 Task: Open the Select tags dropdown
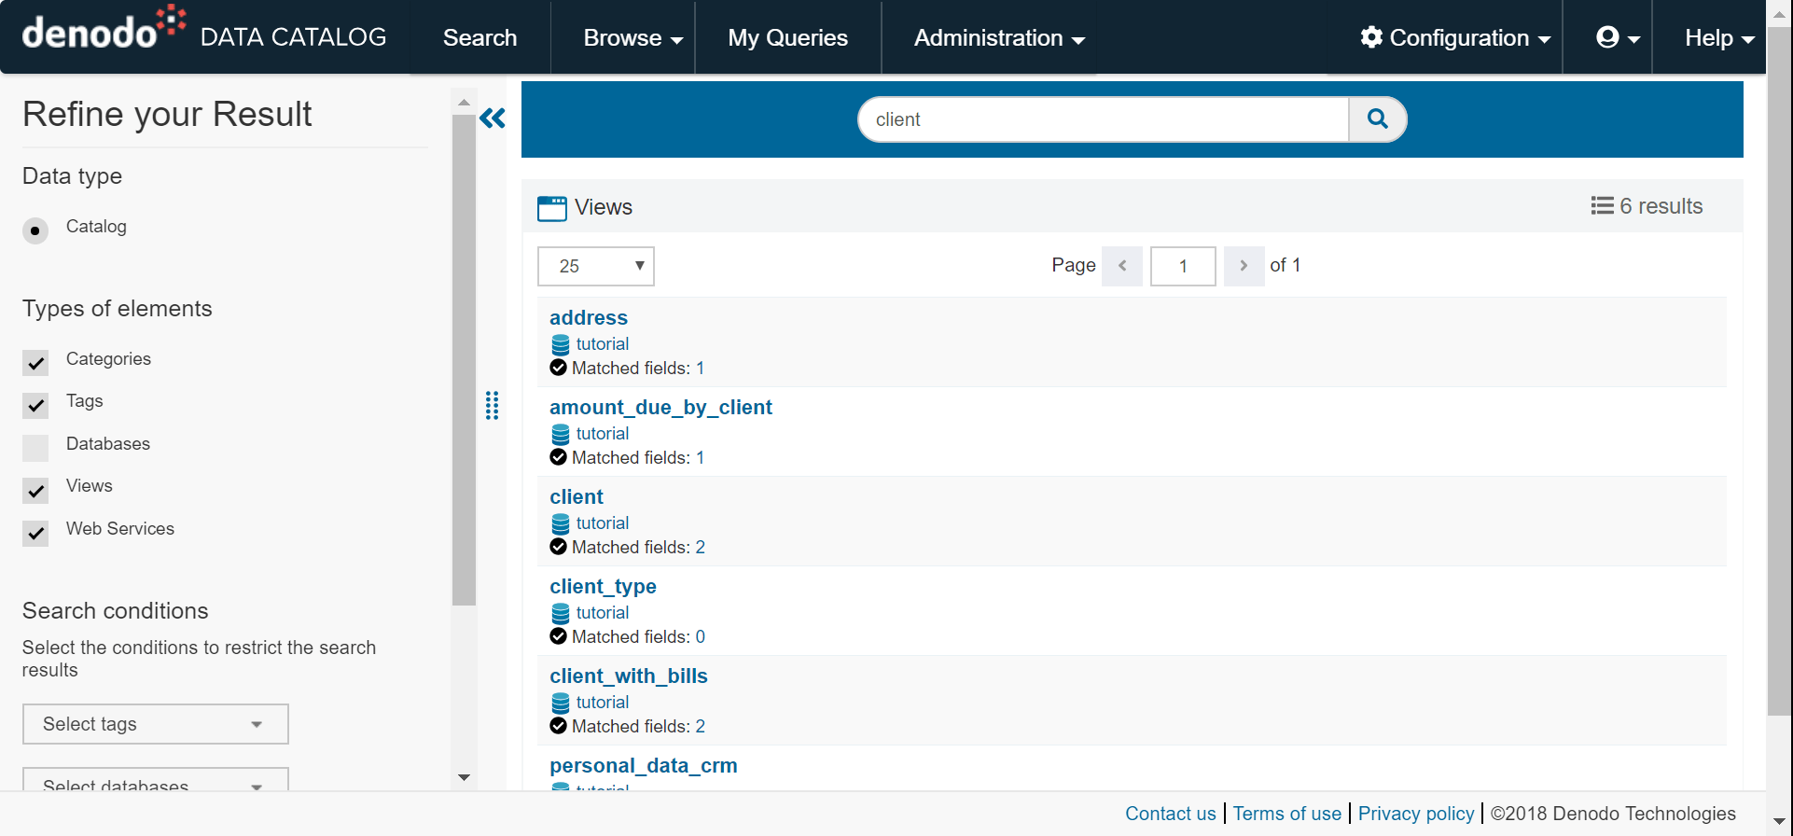(x=156, y=724)
